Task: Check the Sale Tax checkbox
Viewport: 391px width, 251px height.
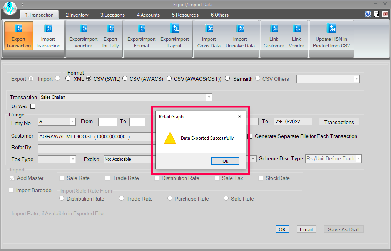Action: 217,178
